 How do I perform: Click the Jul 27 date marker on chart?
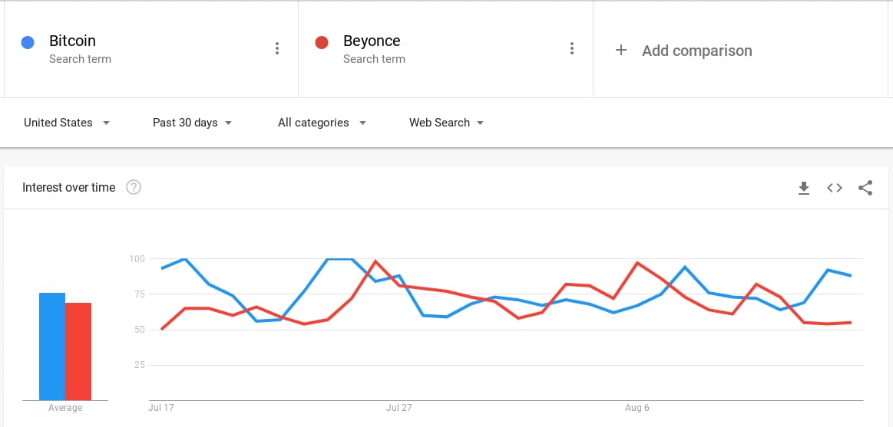tap(399, 408)
